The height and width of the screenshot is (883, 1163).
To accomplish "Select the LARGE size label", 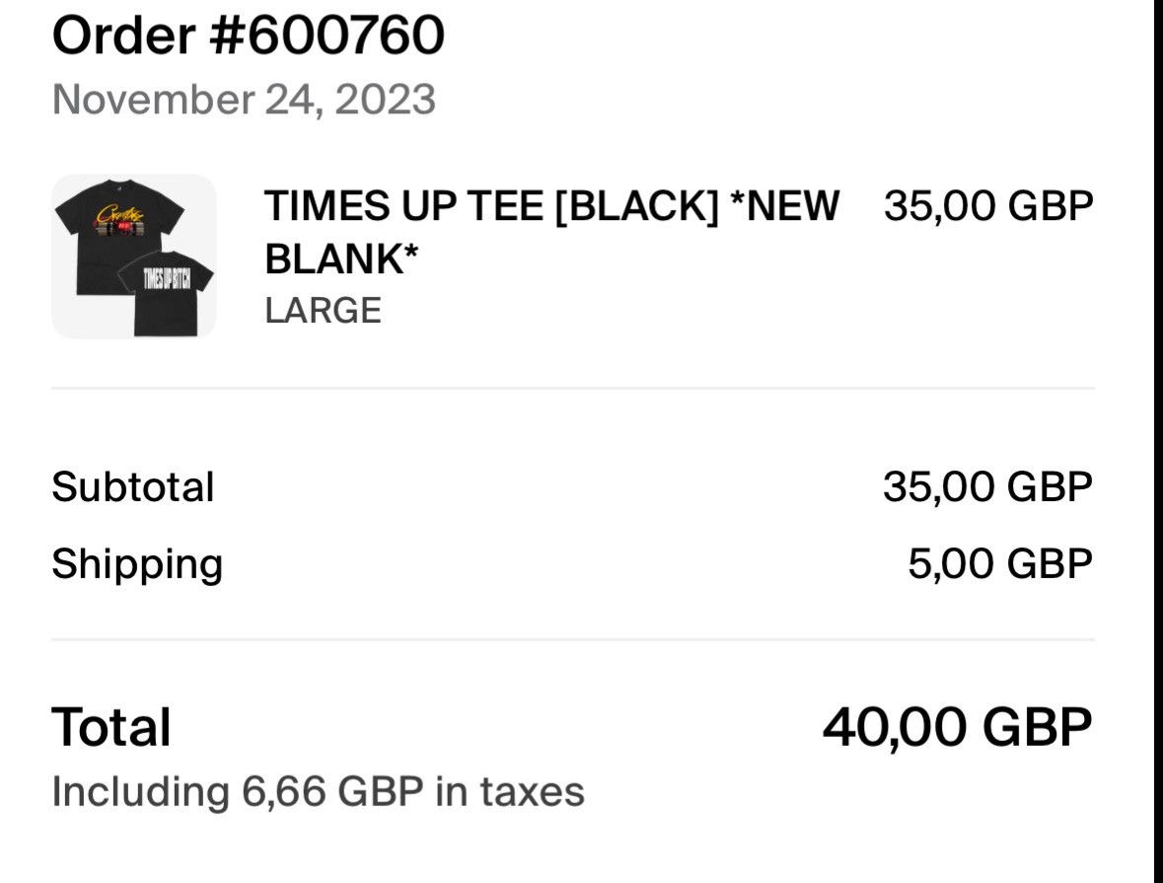I will [323, 310].
